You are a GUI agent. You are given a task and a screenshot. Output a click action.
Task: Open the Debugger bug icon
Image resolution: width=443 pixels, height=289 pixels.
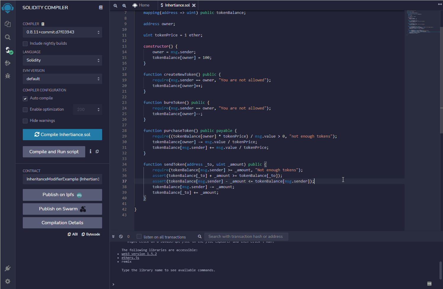coord(8,76)
